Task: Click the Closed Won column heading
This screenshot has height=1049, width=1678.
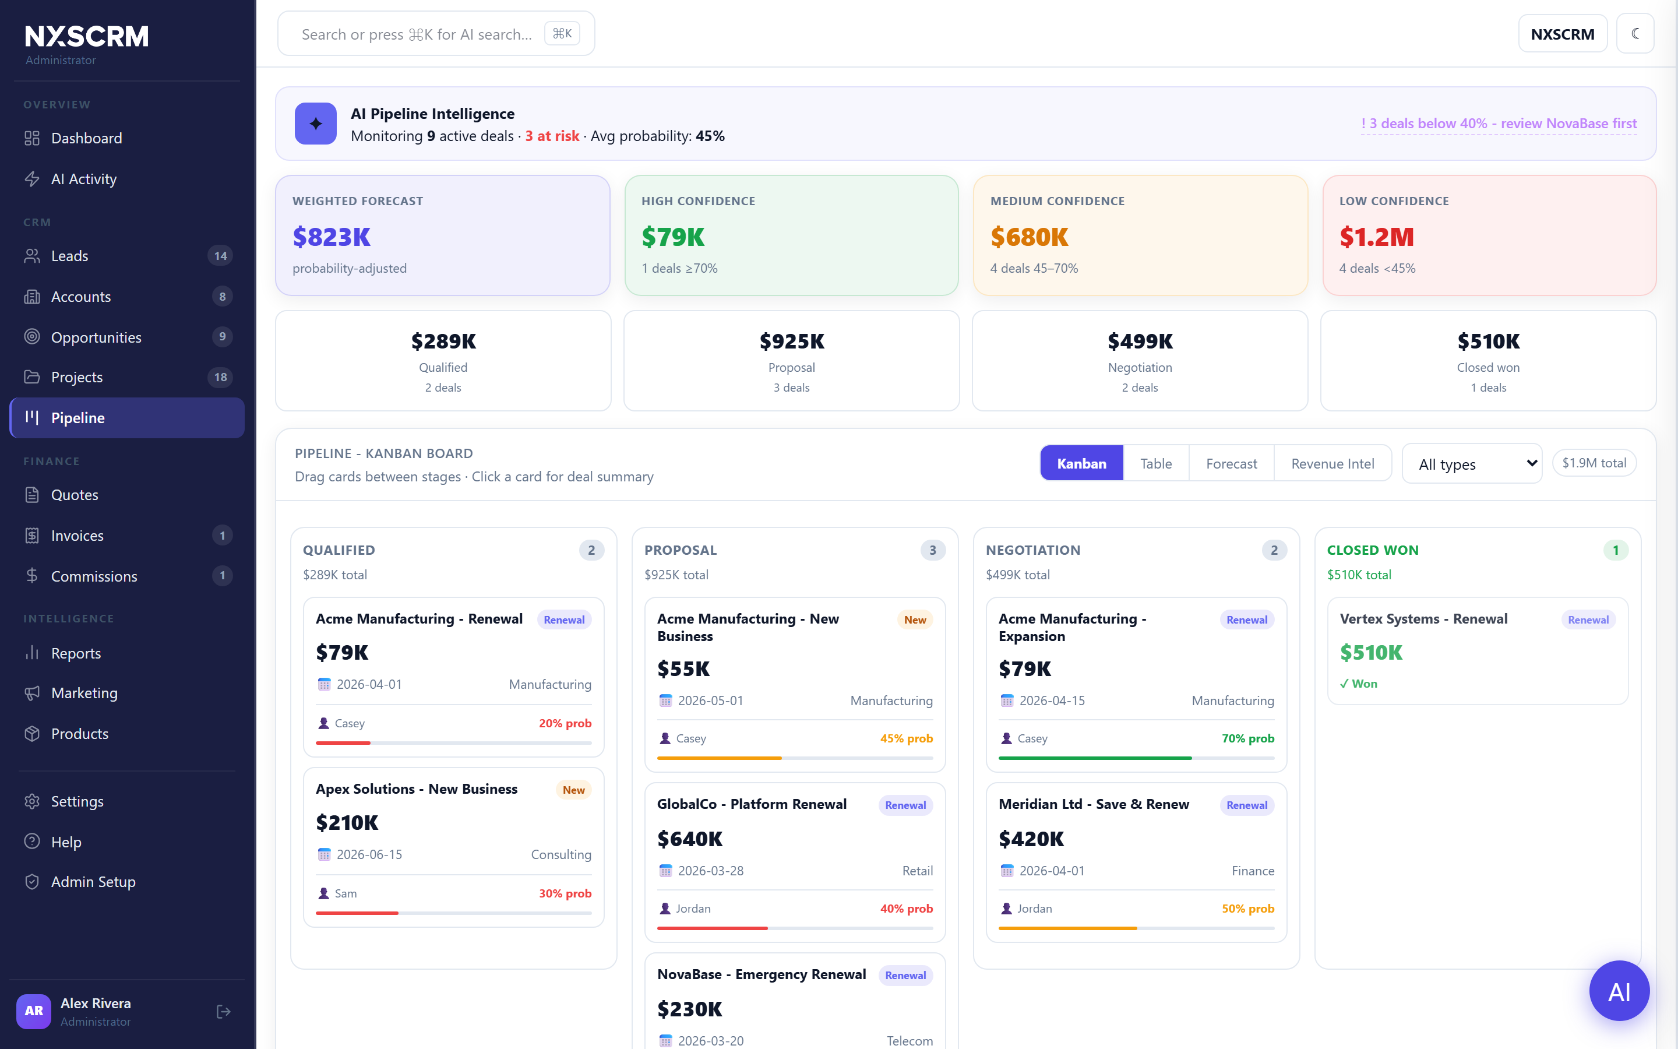Action: (1373, 550)
